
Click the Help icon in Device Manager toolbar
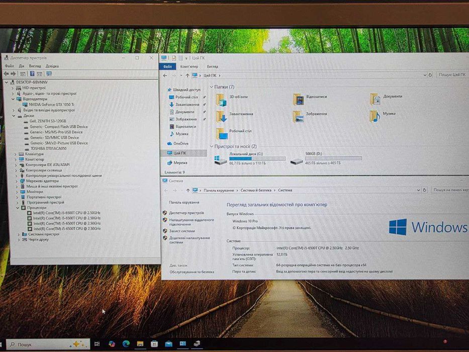[32, 73]
